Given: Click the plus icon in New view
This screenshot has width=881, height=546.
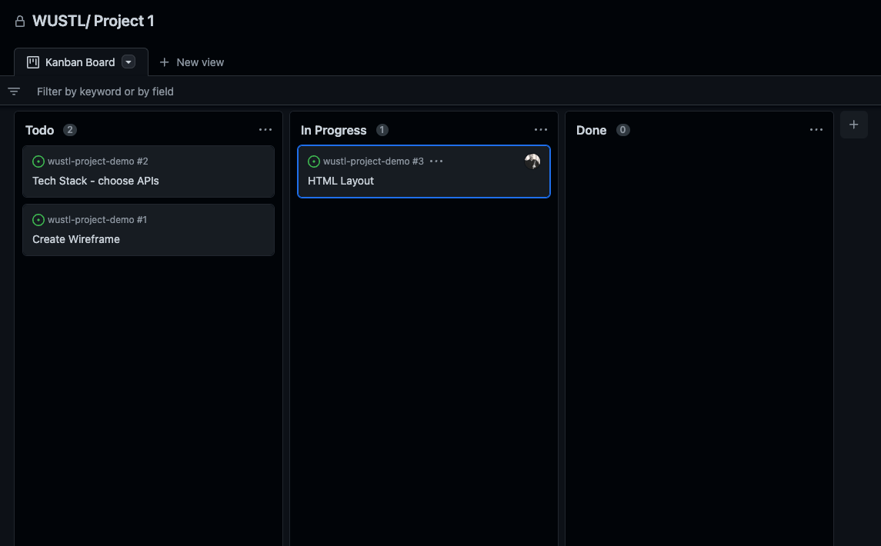Looking at the screenshot, I should point(164,62).
